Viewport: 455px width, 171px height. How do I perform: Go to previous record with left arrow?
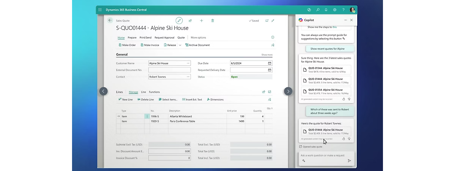pyautogui.click(x=104, y=91)
